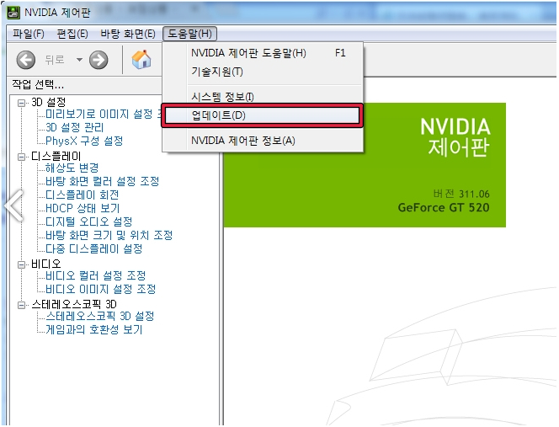Close the 도움말(H) menu
The image size is (559, 427).
pos(189,34)
